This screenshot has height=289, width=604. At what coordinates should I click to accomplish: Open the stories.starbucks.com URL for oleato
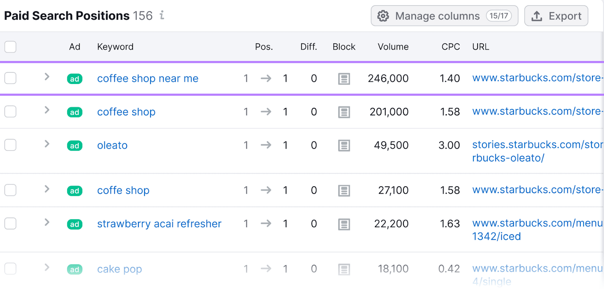tap(537, 145)
